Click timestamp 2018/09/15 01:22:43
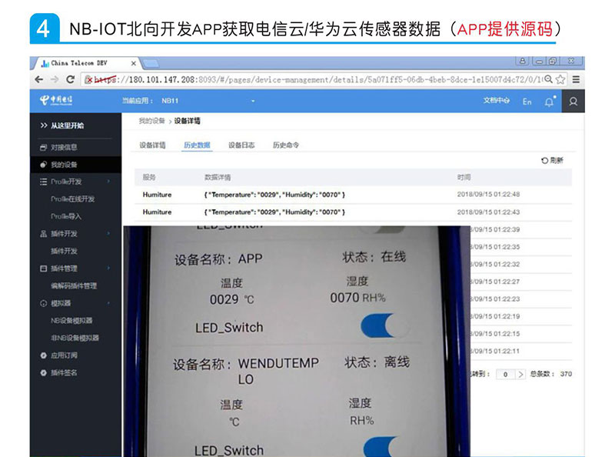Image resolution: width=615 pixels, height=457 pixels. [x=488, y=212]
